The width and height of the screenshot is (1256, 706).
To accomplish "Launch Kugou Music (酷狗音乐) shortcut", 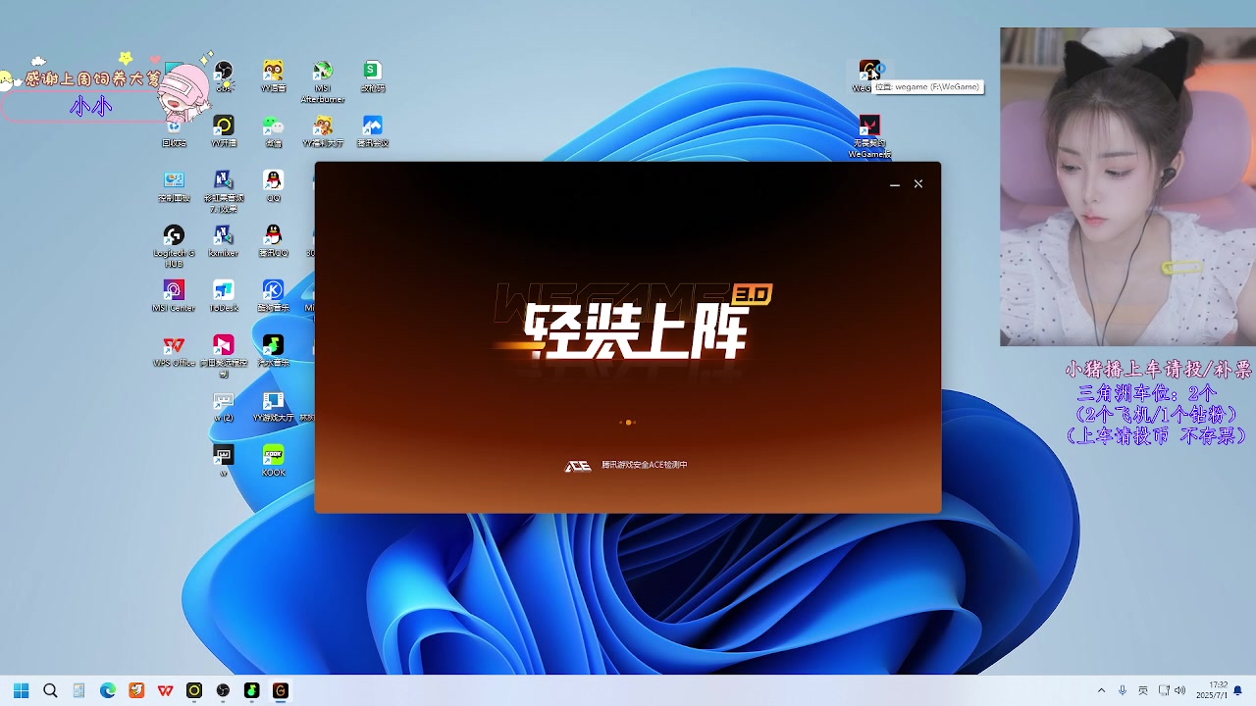I will (274, 295).
